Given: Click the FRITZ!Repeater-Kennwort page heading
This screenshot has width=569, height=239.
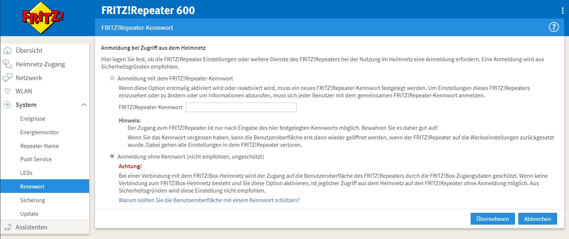Looking at the screenshot, I should [137, 28].
